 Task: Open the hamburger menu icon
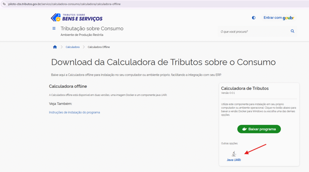[x=54, y=29]
